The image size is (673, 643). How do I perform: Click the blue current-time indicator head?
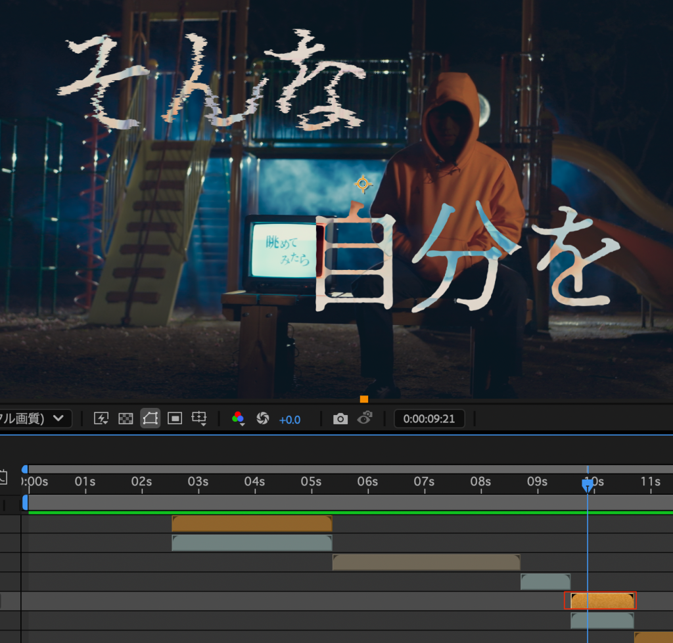pyautogui.click(x=588, y=485)
